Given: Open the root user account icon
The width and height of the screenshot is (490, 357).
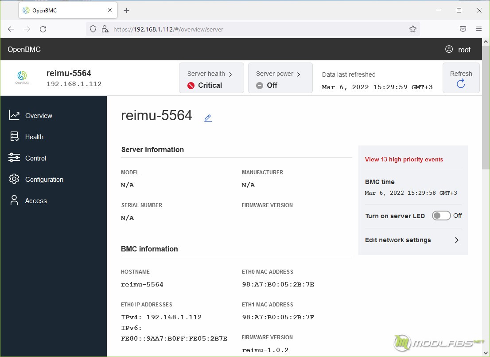Looking at the screenshot, I should coord(449,49).
